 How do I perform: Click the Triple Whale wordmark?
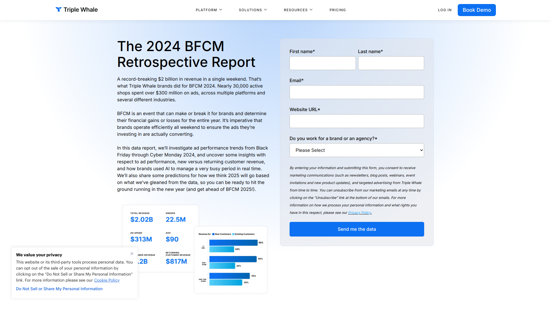tap(81, 10)
